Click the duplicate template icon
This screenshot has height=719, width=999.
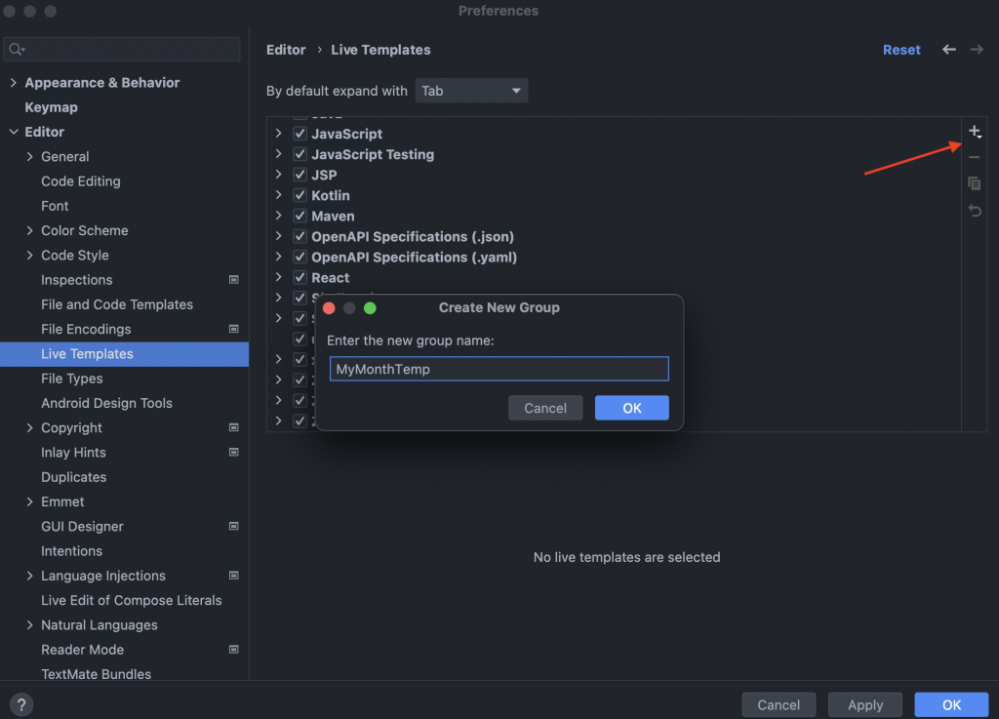(x=975, y=183)
